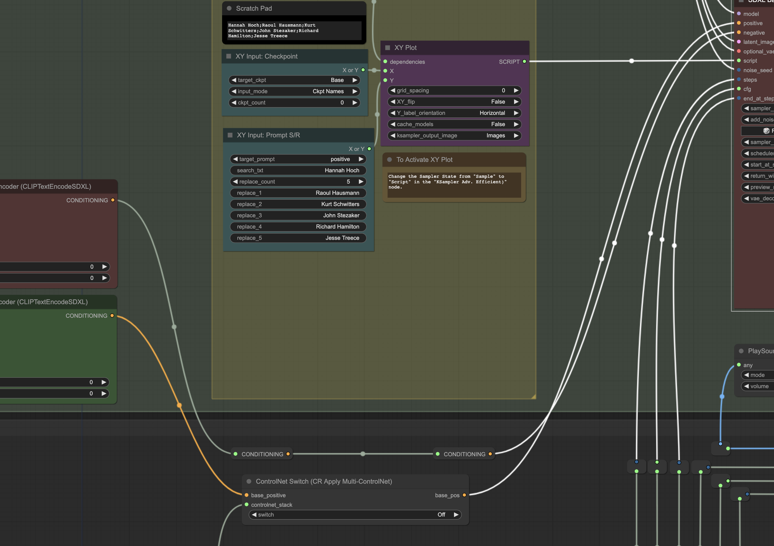This screenshot has height=546, width=774.
Task: Click the dice randomize seed icon
Action: pyautogui.click(x=766, y=131)
